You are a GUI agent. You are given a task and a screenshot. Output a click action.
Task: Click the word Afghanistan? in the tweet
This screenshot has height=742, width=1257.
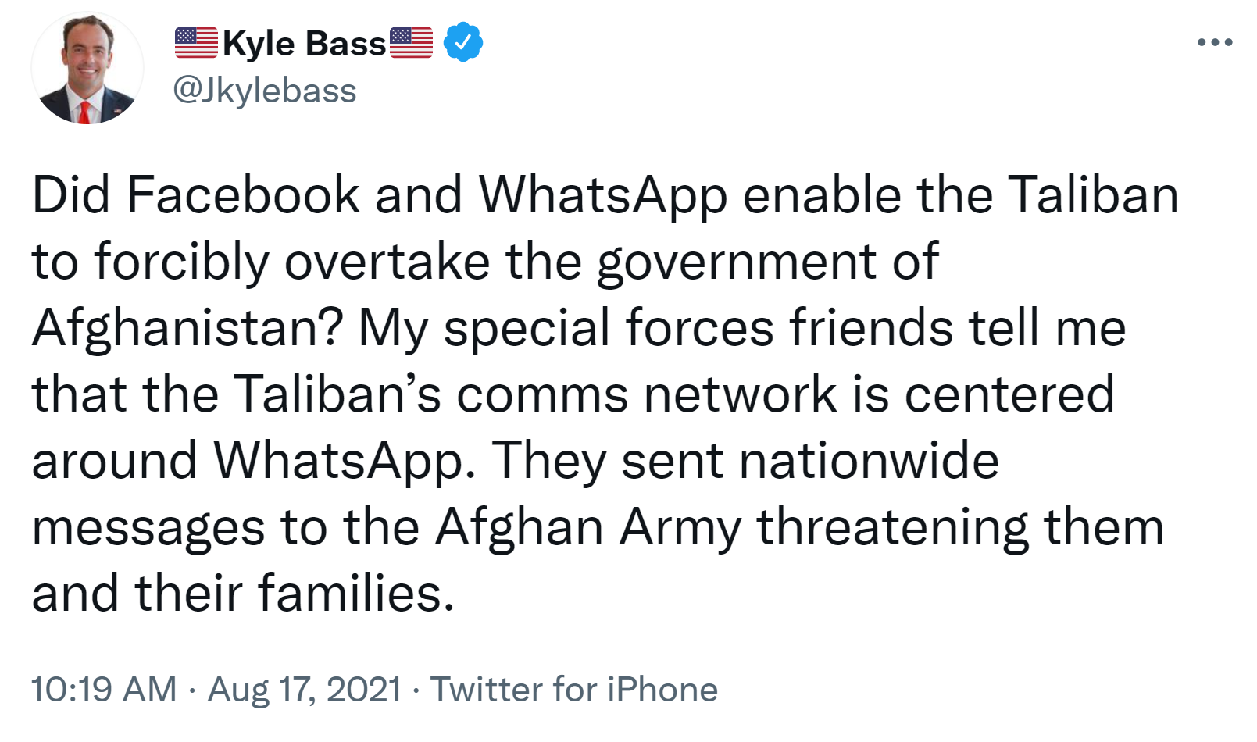coord(187,327)
